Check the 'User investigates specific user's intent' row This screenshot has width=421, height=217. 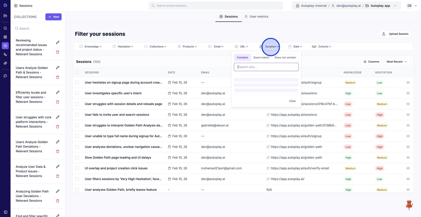(77, 93)
